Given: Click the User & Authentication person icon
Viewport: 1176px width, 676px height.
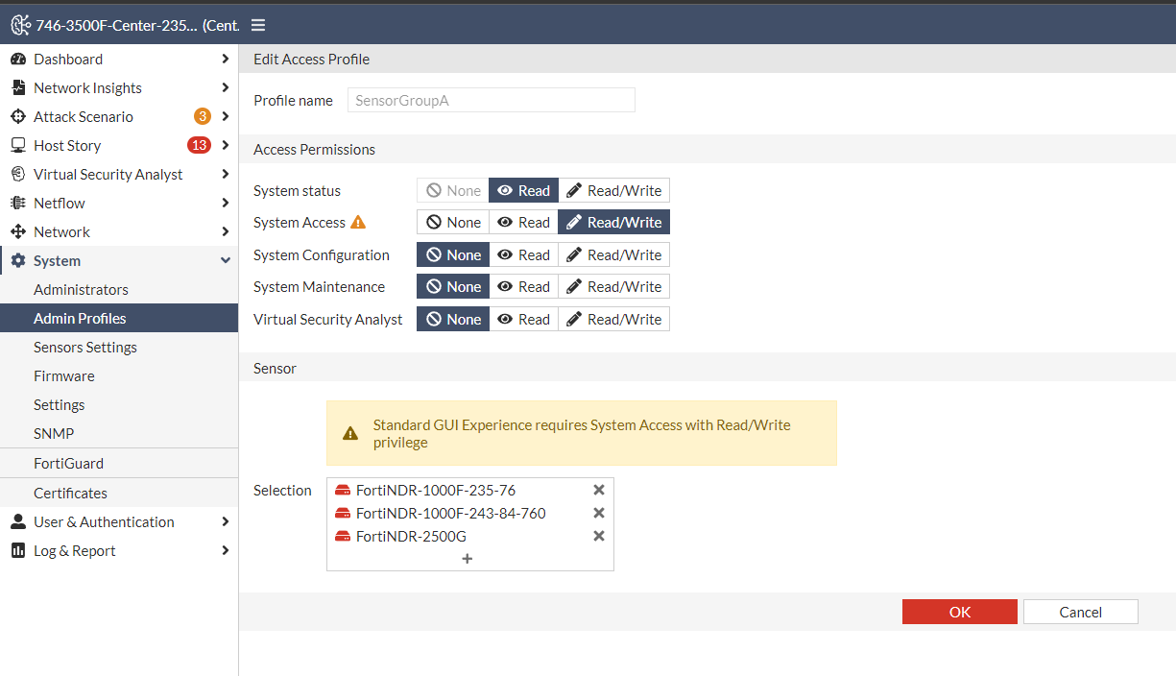Looking at the screenshot, I should (x=17, y=521).
